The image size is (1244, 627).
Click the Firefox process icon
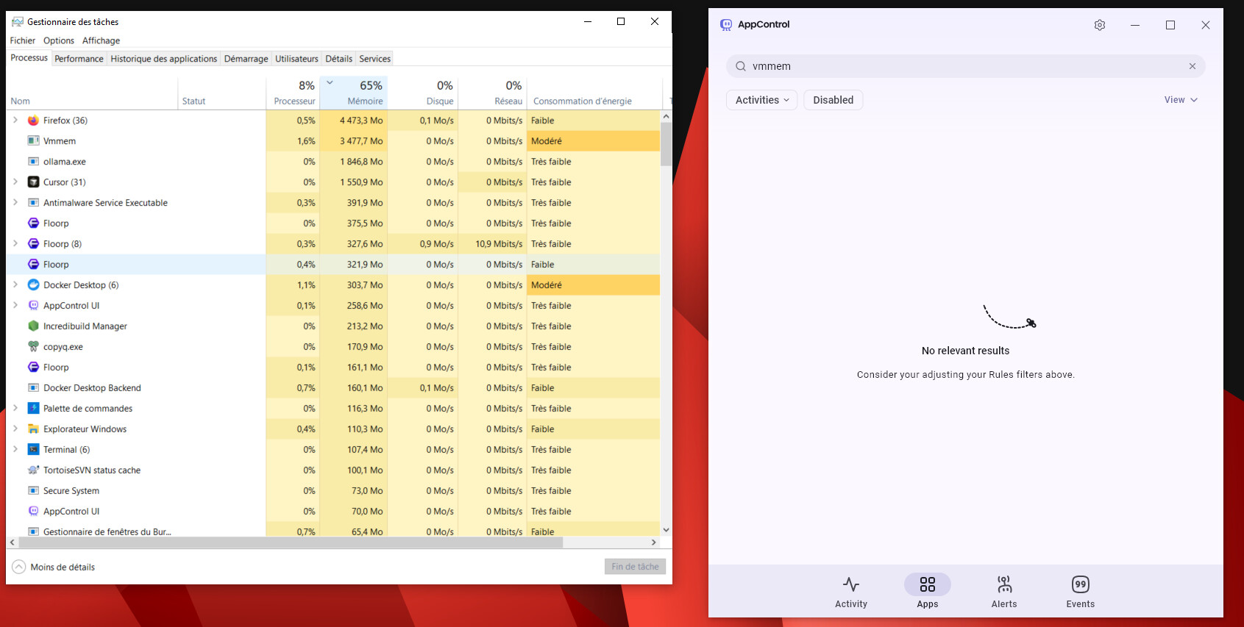point(33,121)
